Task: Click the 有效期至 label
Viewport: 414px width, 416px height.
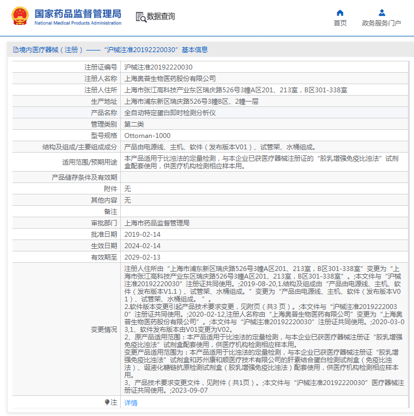Action: pos(104,257)
